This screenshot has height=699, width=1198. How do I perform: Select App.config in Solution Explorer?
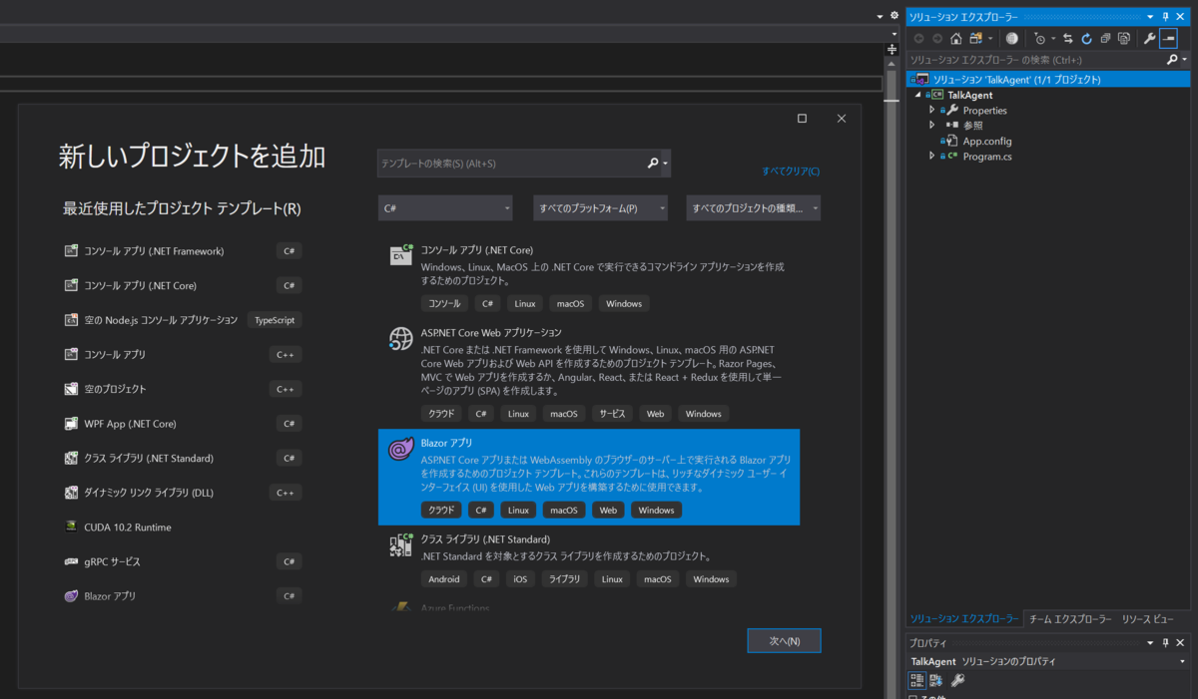click(x=987, y=142)
